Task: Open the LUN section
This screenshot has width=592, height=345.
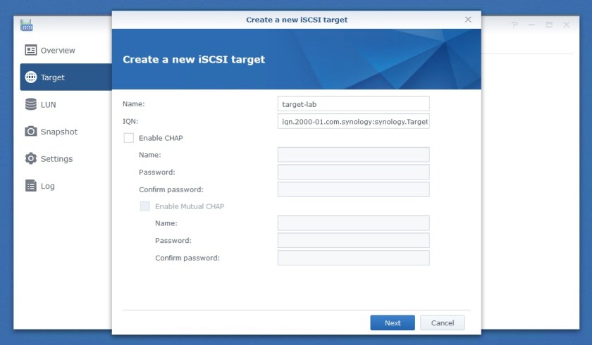Action: (49, 104)
